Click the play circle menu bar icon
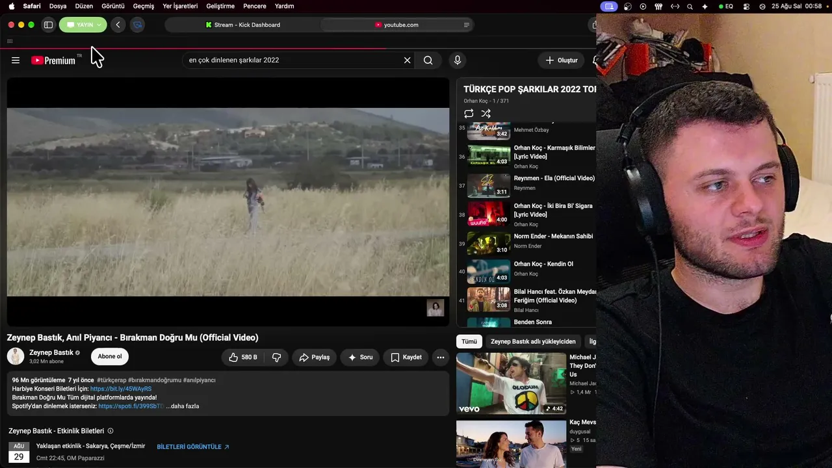 point(643,6)
